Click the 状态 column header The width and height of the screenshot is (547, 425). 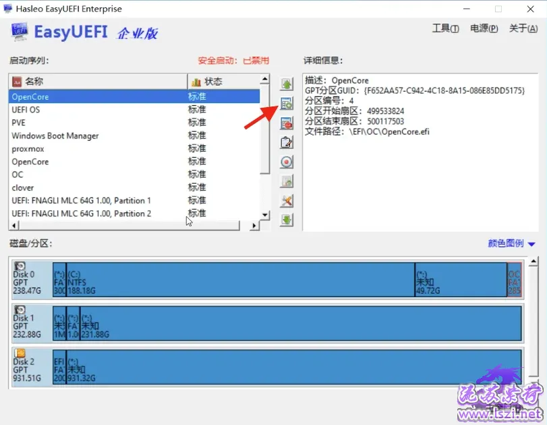click(223, 81)
